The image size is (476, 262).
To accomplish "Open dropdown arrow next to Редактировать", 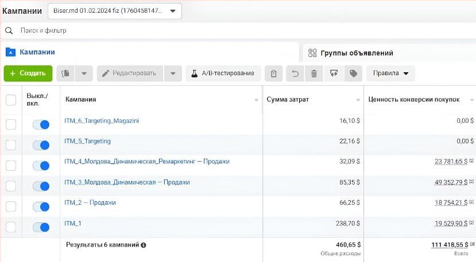I will pyautogui.click(x=173, y=73).
